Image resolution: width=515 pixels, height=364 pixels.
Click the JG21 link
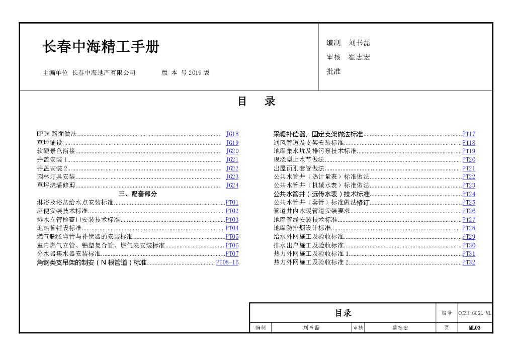(x=232, y=159)
